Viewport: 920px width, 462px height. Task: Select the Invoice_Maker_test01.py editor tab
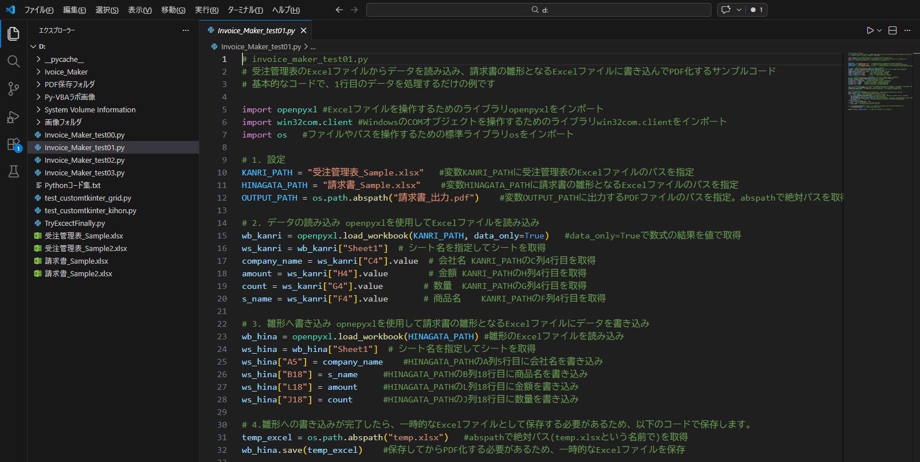click(x=256, y=30)
